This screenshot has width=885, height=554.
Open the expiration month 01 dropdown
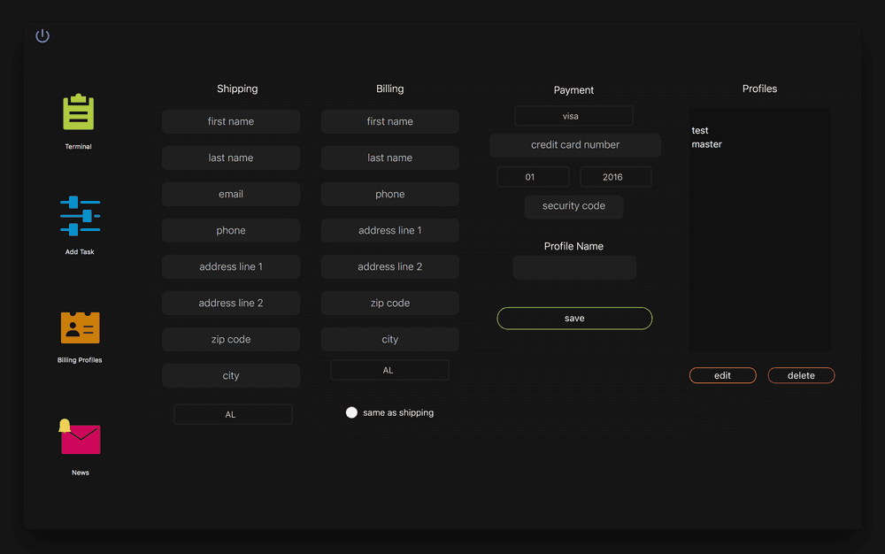(533, 176)
